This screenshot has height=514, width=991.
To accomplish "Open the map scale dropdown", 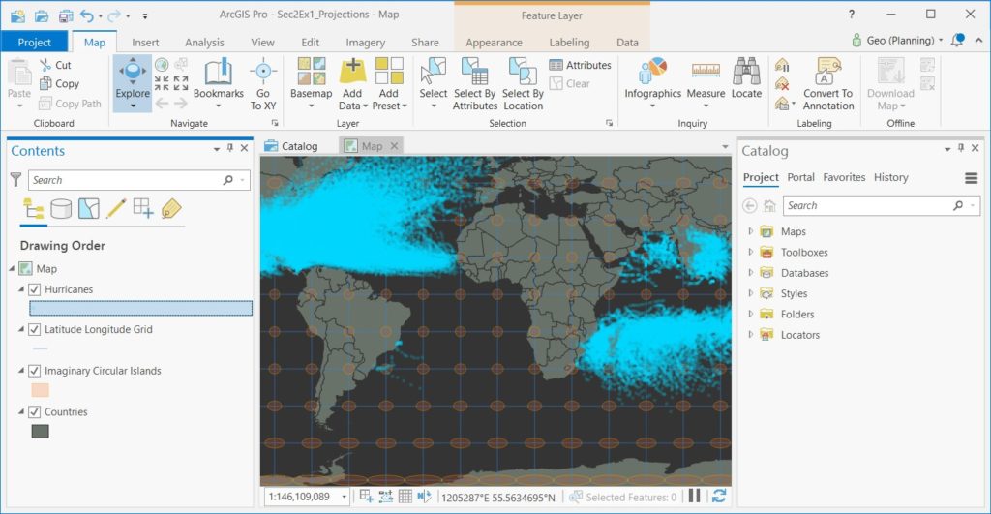I will [344, 497].
